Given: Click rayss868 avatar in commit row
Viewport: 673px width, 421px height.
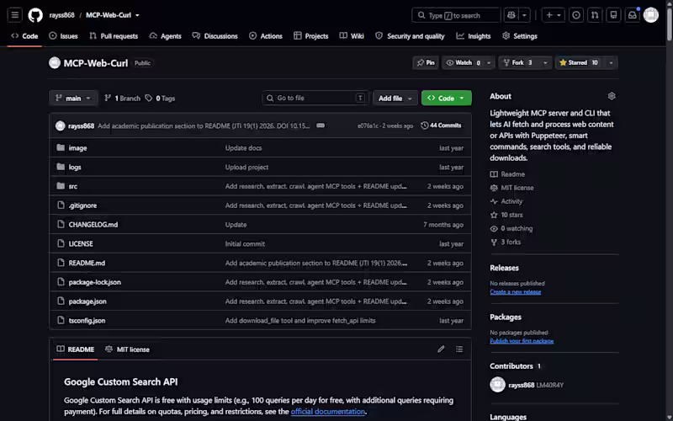Looking at the screenshot, I should click(60, 125).
